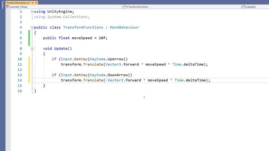Click the Update method name in code
269x151 pixels.
61,49
